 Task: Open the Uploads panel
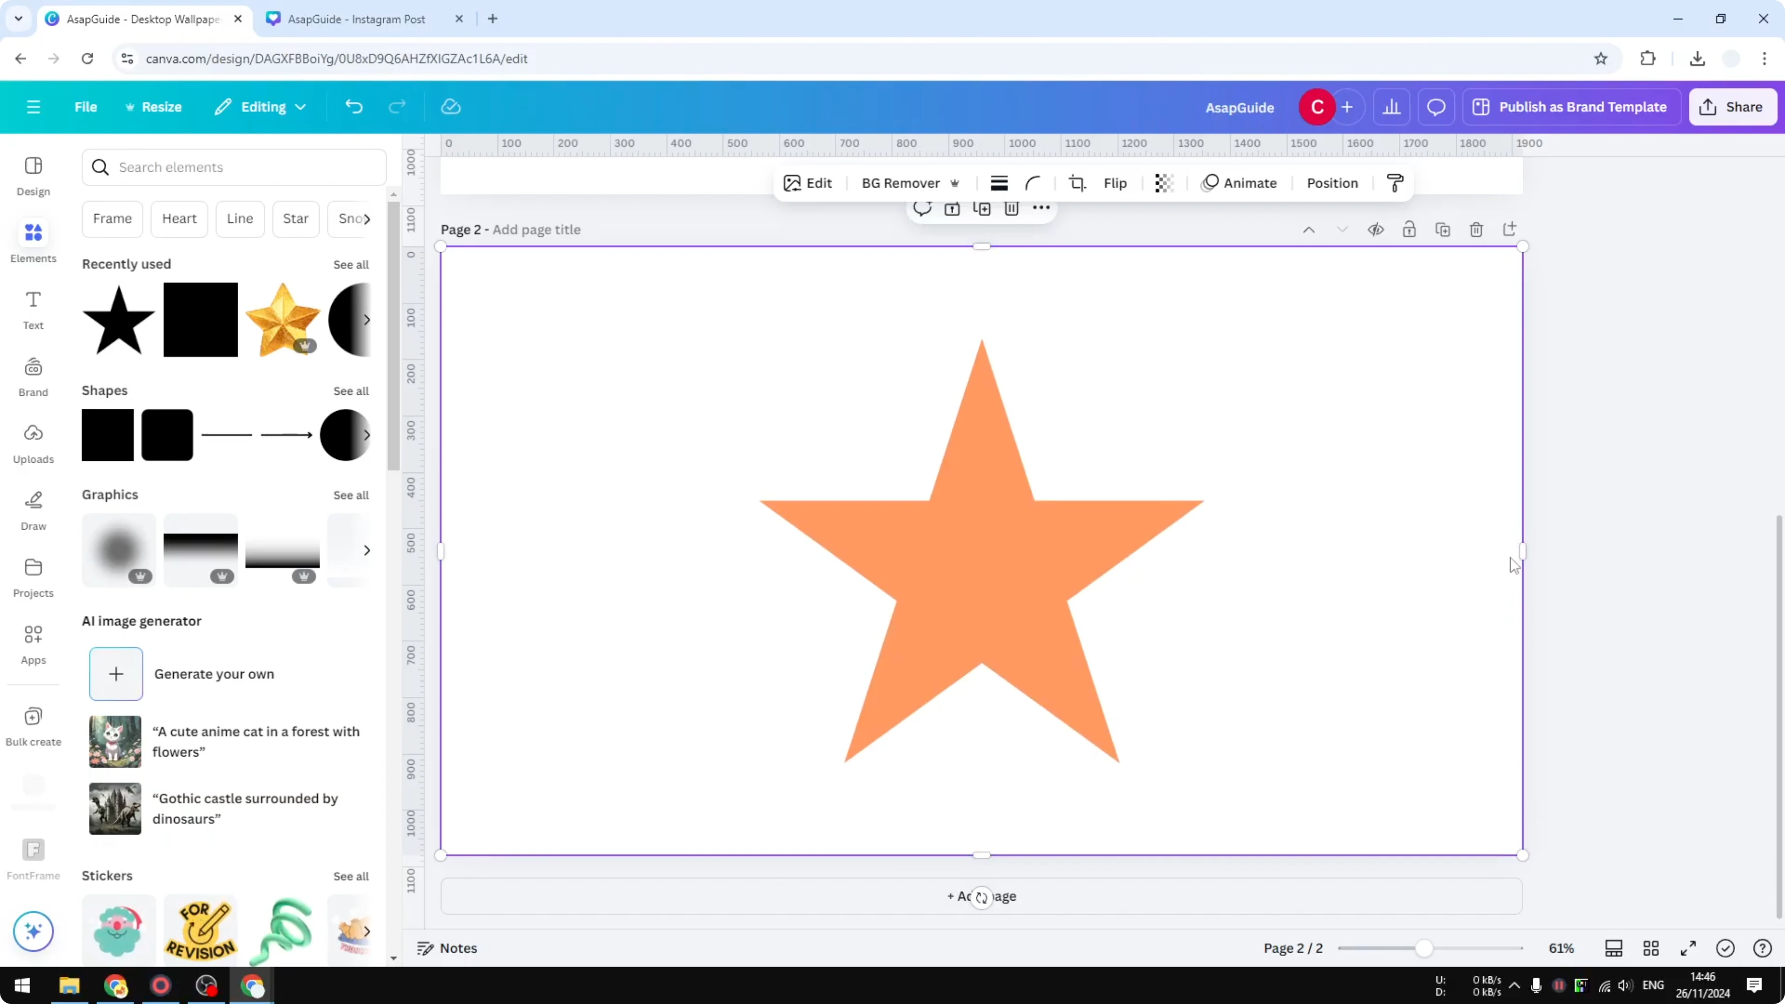[x=32, y=443]
